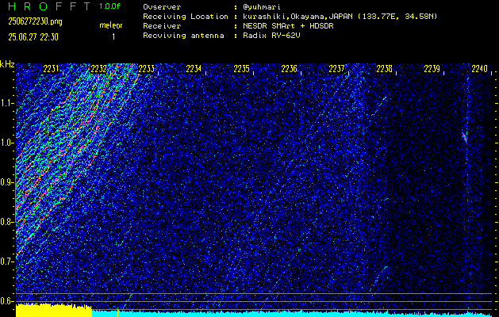This screenshot has height=317, width=499.
Task: Click the Radix RY-62V antenna value
Action: [271, 36]
